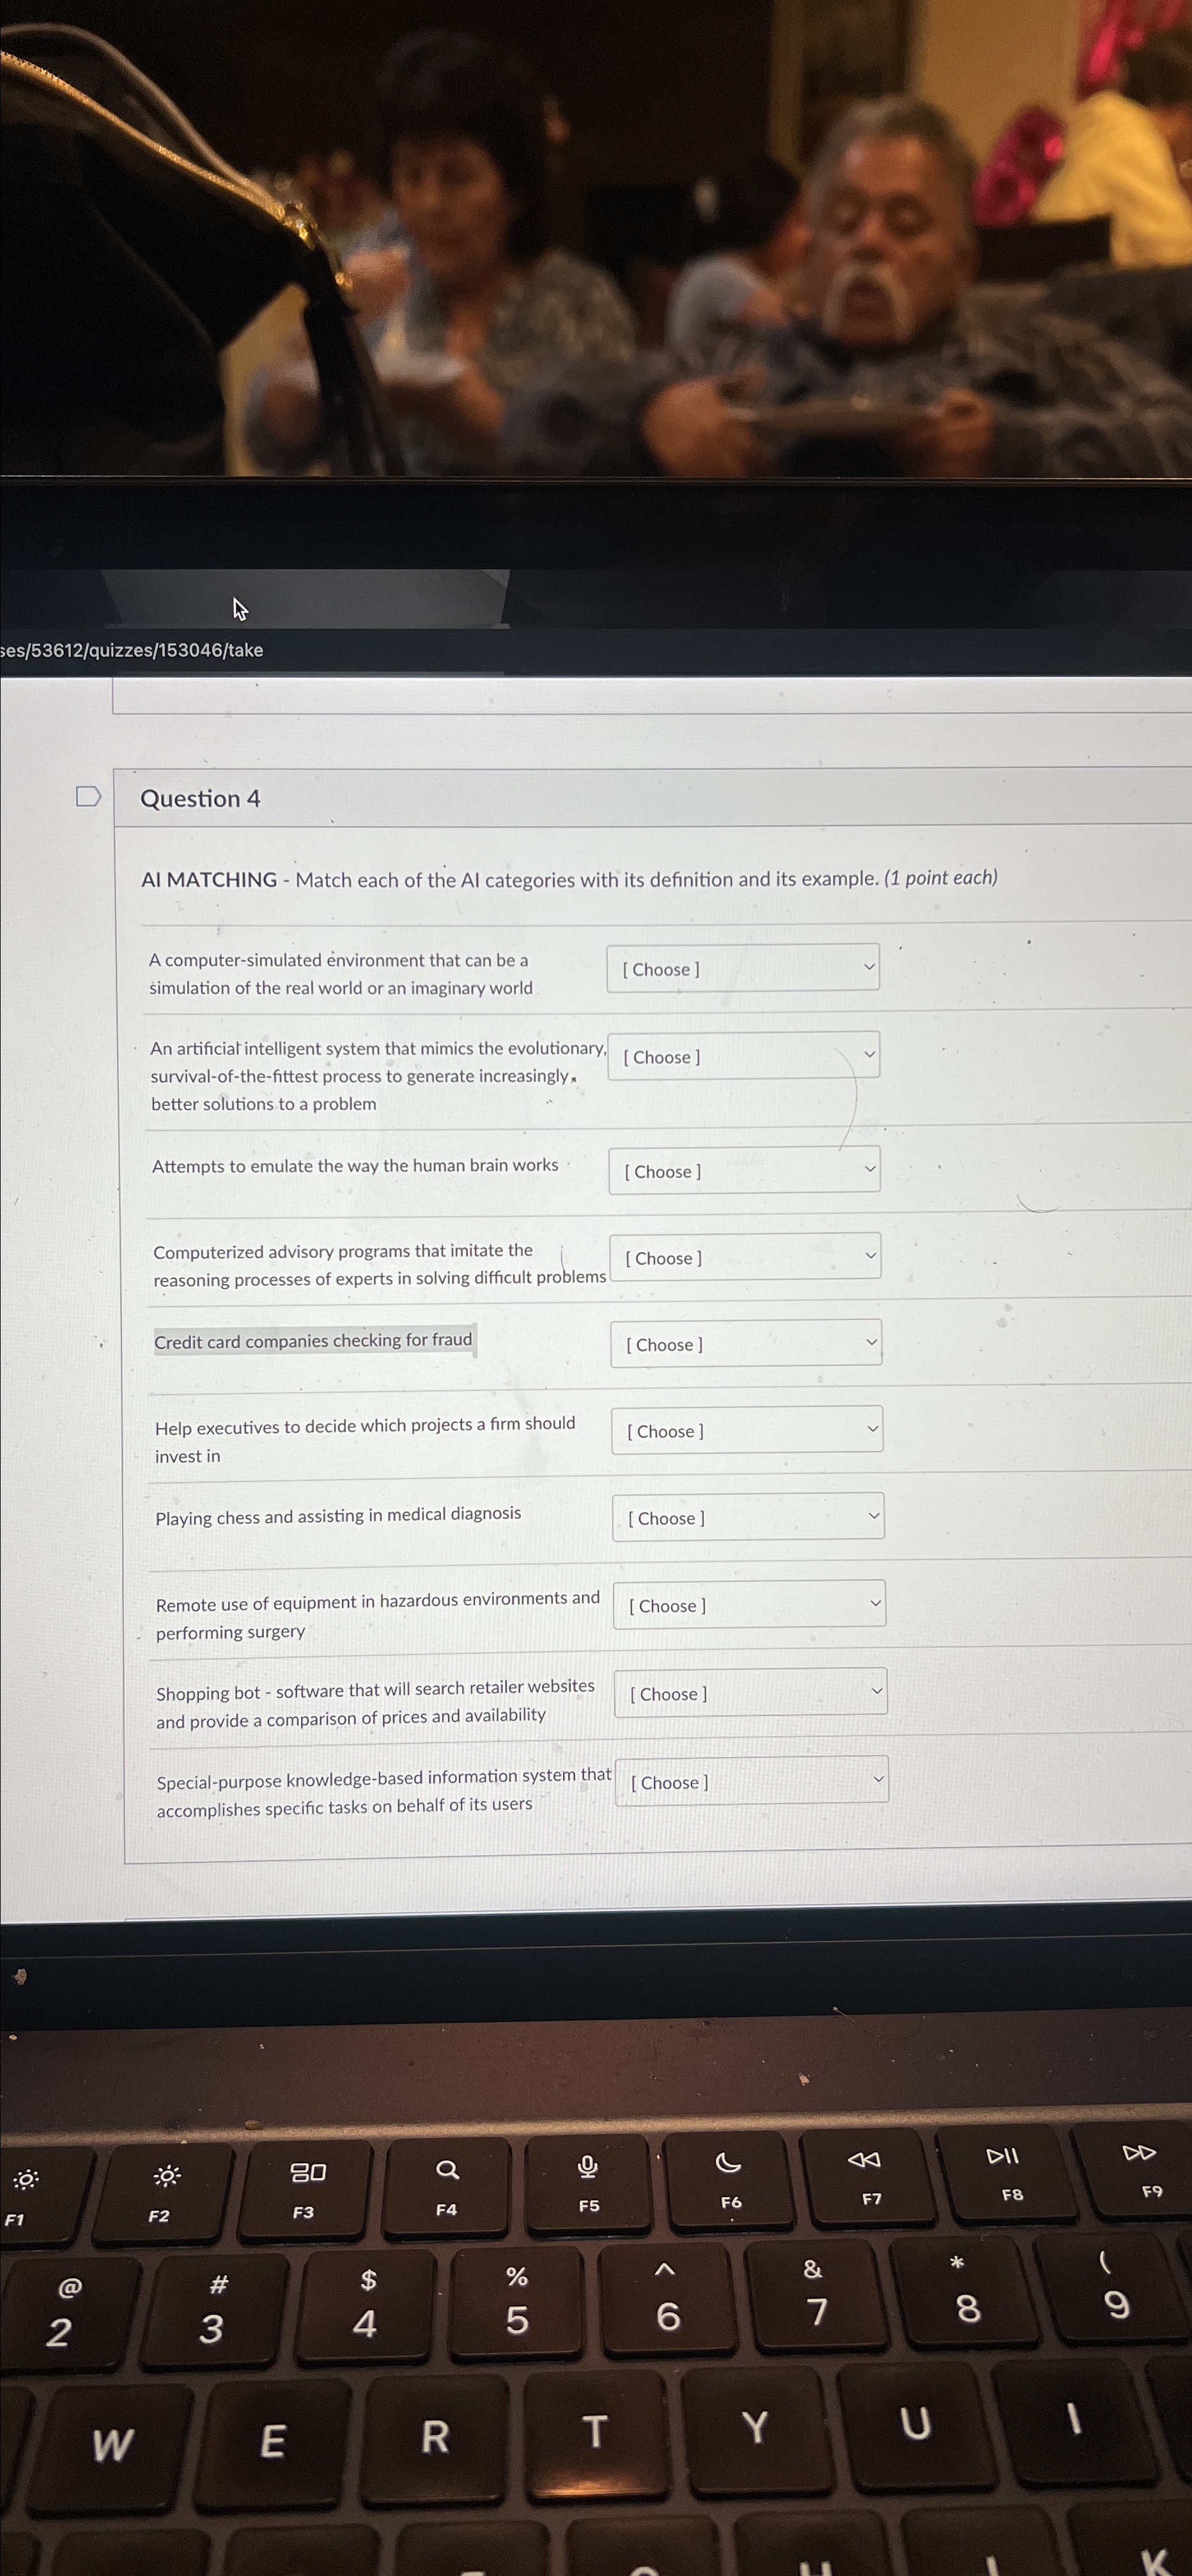This screenshot has height=2576, width=1192.
Task: Open dropdown for playing chess example
Action: coord(748,1517)
